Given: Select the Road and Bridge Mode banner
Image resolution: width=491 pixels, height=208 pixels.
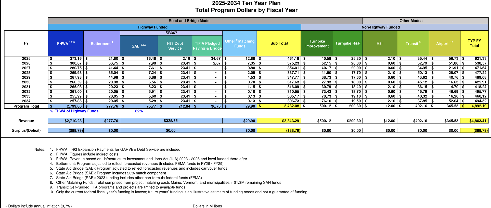Looking at the screenshot, I should 189,21.
